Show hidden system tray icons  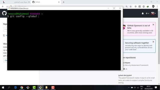129,87
